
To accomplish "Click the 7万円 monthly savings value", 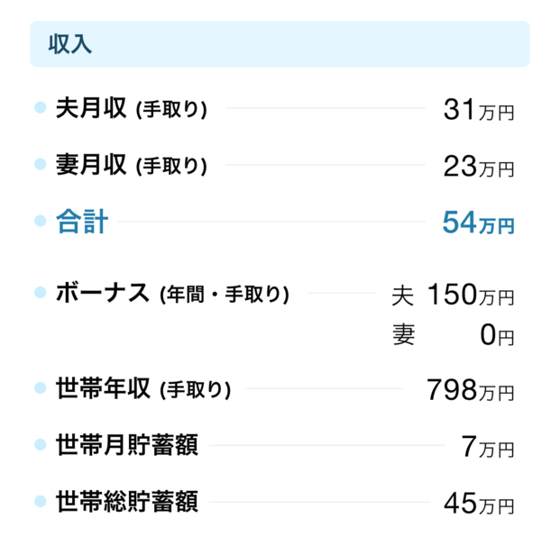I will 488,446.
